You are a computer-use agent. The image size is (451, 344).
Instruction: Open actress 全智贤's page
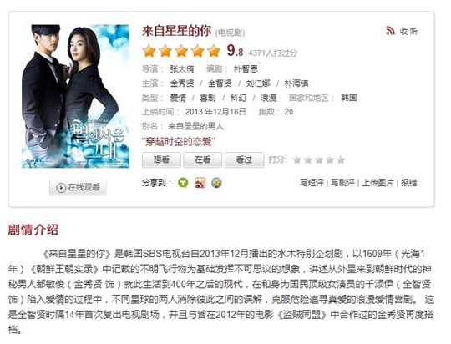[x=220, y=83]
